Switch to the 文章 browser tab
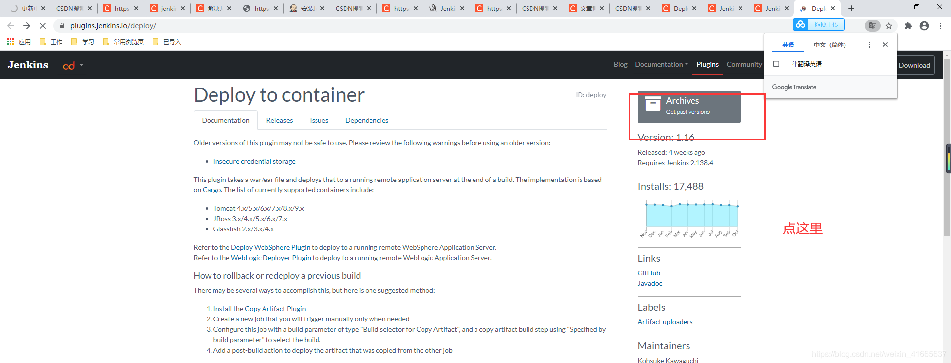The height and width of the screenshot is (363, 951). (x=587, y=8)
